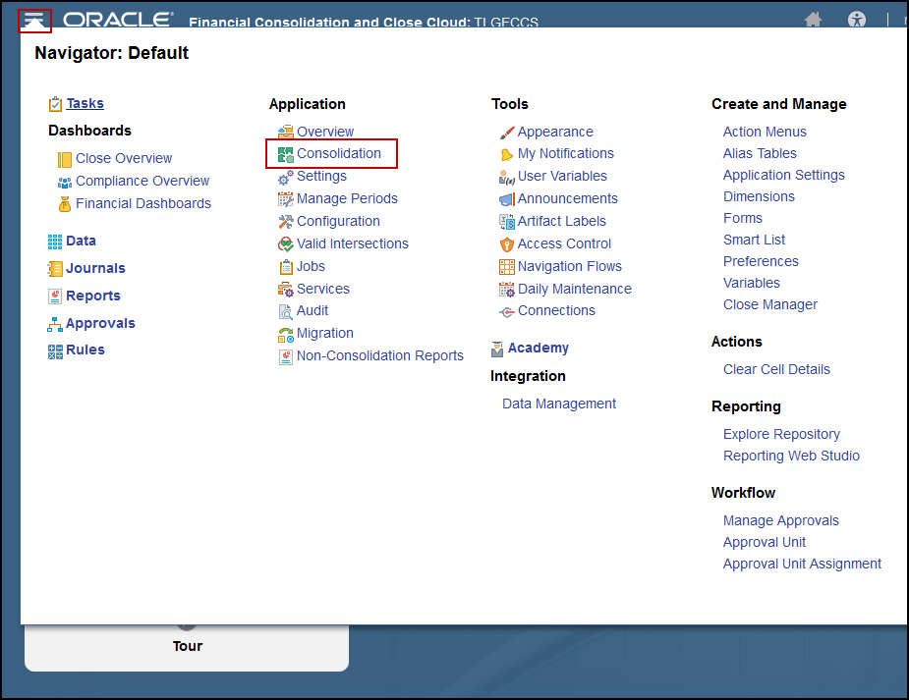The image size is (909, 700).
Task: Go to Journals link
Action: click(95, 268)
